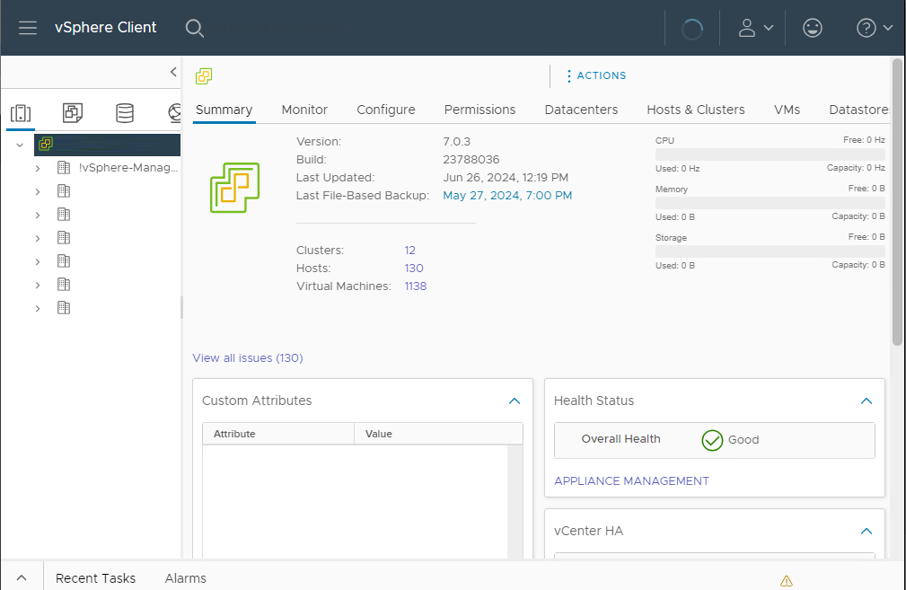Switch to the VMs tab
This screenshot has width=906, height=590.
click(787, 110)
